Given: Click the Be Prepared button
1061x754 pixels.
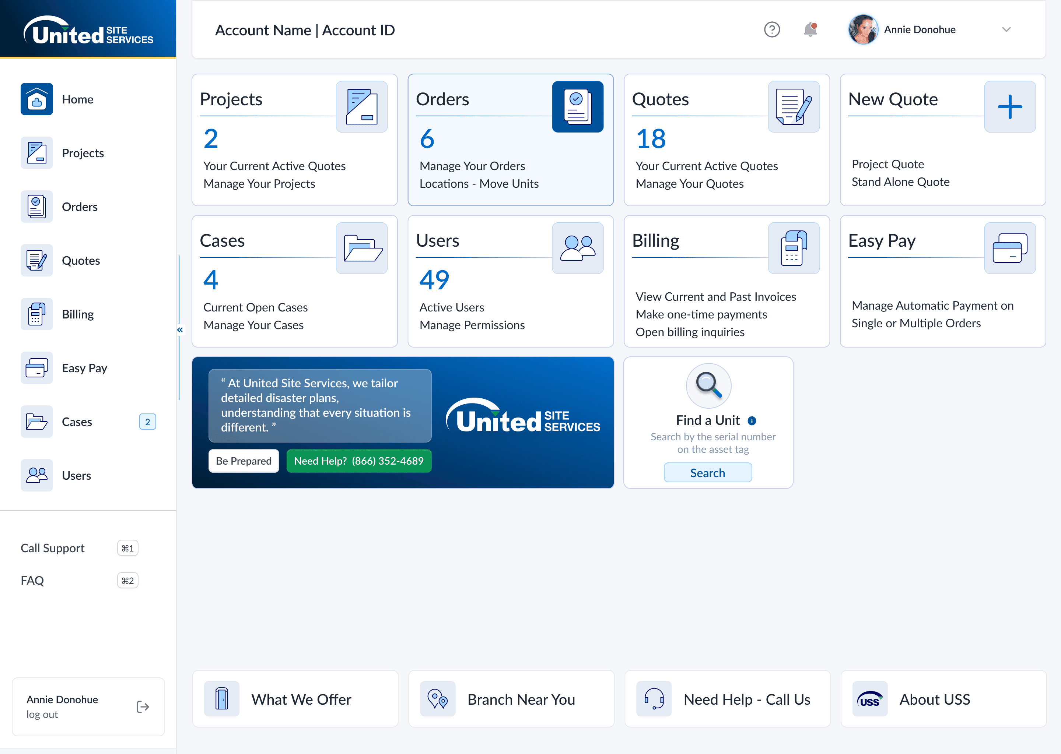Looking at the screenshot, I should tap(244, 461).
